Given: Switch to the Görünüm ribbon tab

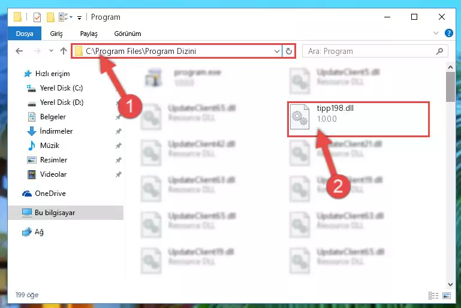Looking at the screenshot, I should click(128, 34).
